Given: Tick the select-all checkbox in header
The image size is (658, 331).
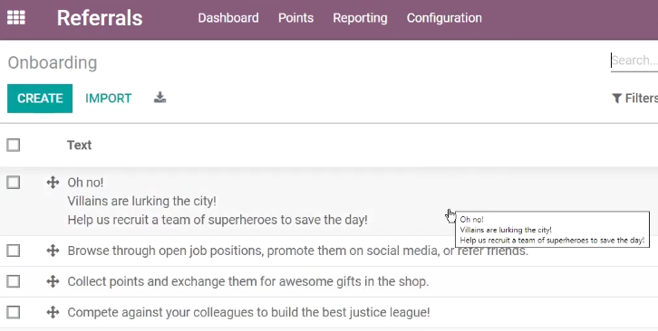Looking at the screenshot, I should tap(13, 145).
